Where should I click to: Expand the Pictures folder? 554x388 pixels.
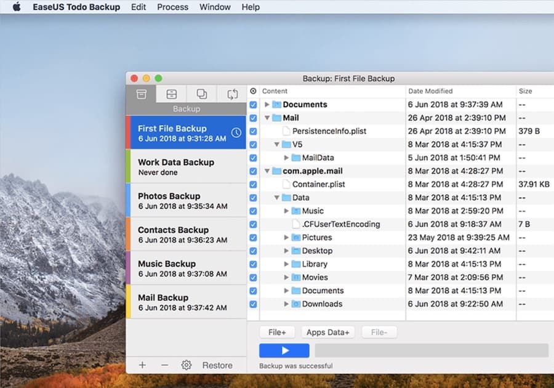[286, 237]
